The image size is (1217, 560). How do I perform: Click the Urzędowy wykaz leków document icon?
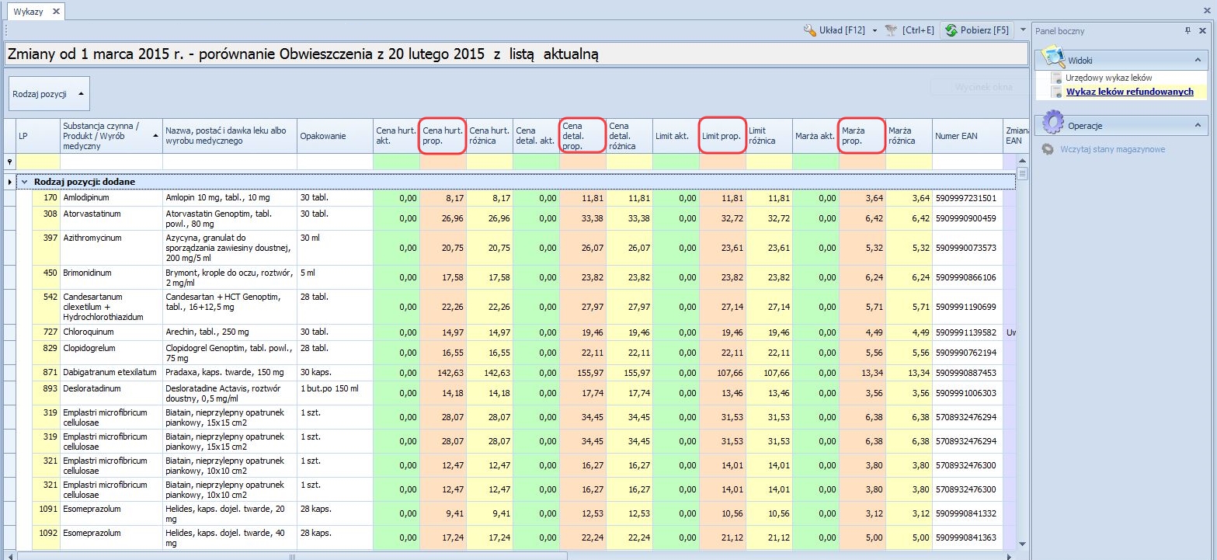(1056, 78)
